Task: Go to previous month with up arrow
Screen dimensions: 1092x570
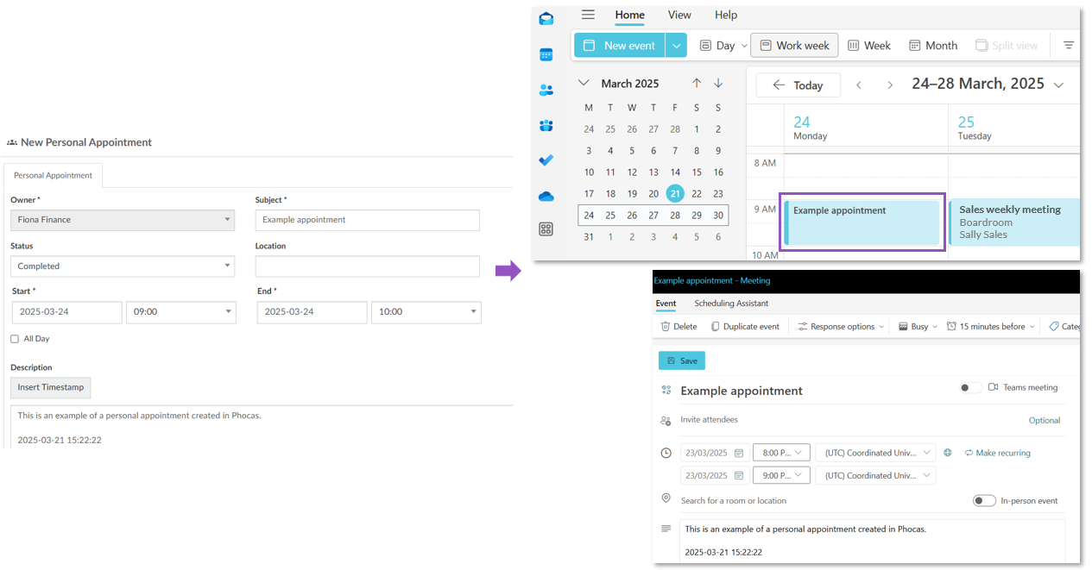Action: tap(697, 84)
